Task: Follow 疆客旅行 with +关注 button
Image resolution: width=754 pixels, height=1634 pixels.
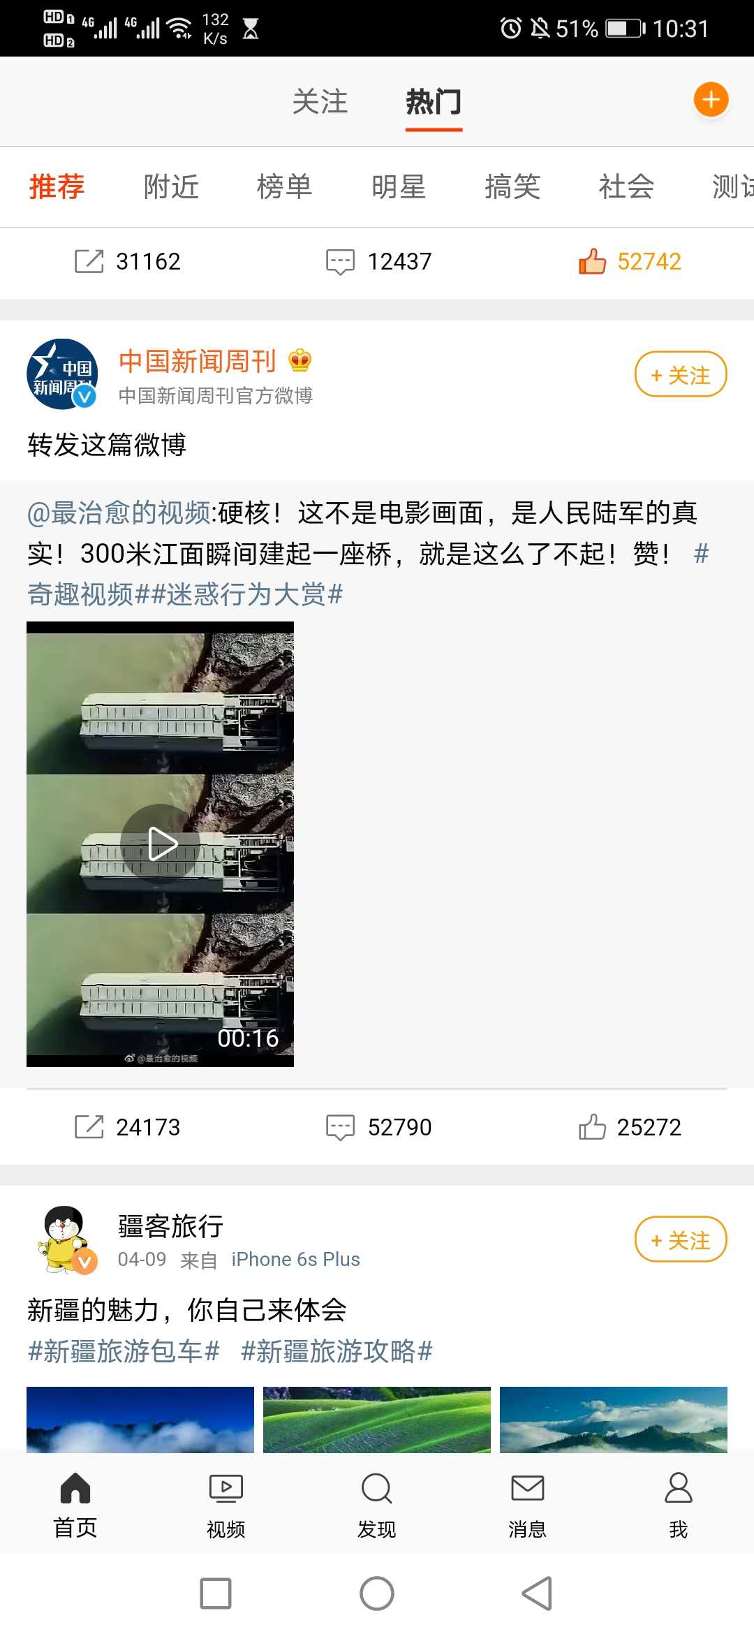Action: [x=681, y=1239]
